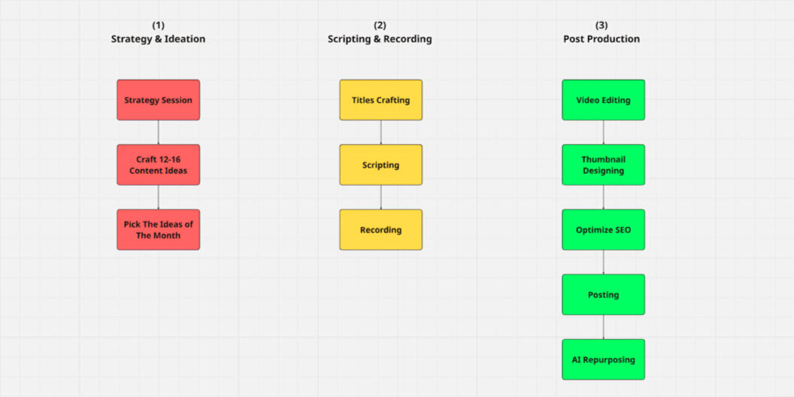This screenshot has width=794, height=397.
Task: Select the Scripting node
Action: (x=380, y=165)
